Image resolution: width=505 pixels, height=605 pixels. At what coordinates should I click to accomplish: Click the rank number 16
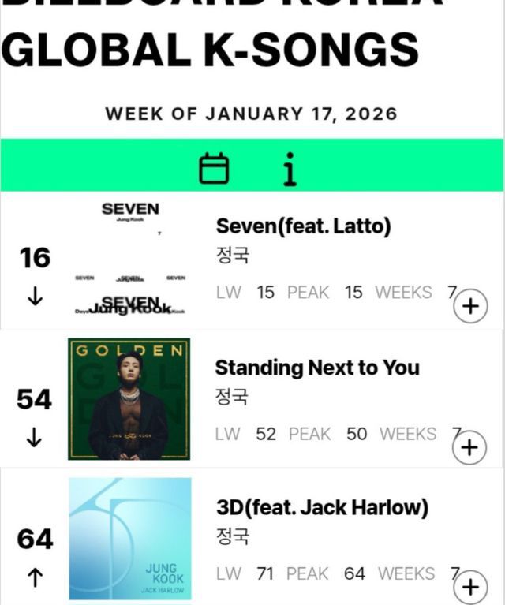[x=36, y=258]
